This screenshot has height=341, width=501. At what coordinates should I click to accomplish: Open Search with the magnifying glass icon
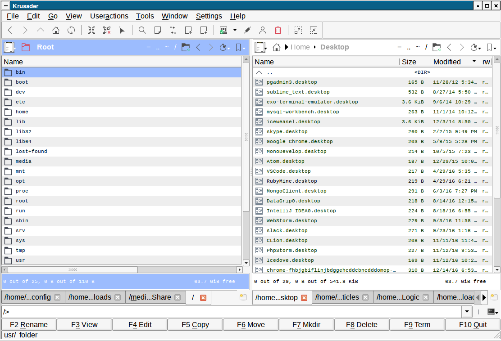coord(142,30)
